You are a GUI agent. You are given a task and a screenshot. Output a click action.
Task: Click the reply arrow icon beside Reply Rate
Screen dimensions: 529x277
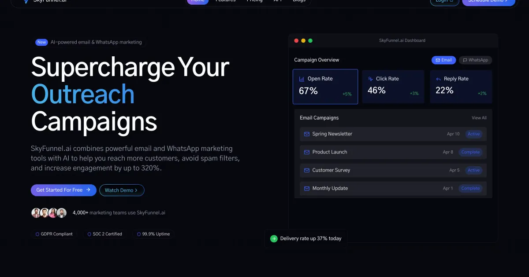pos(438,79)
